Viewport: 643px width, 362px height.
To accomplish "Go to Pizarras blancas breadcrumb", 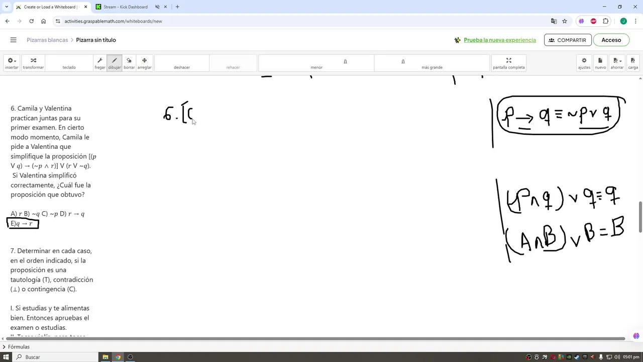I will (47, 40).
